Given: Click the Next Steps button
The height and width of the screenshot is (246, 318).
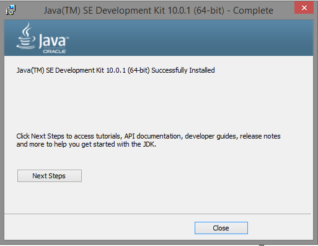Looking at the screenshot, I should (50, 176).
